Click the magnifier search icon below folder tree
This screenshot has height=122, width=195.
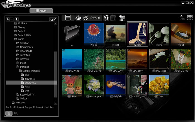coord(16,113)
